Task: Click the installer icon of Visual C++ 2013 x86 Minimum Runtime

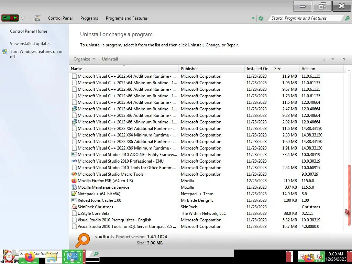Action: click(x=74, y=122)
